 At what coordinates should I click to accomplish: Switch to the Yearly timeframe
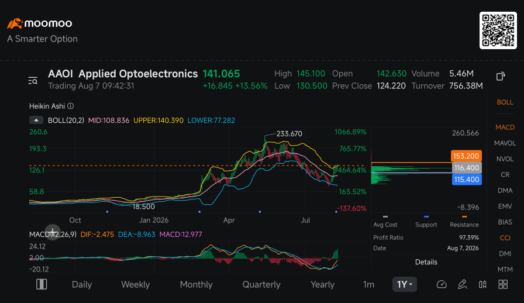click(x=322, y=285)
